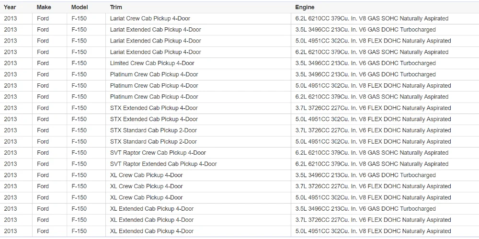
Task: Click the 3.5L engine for XL Crew Cab
Action: pos(365,175)
